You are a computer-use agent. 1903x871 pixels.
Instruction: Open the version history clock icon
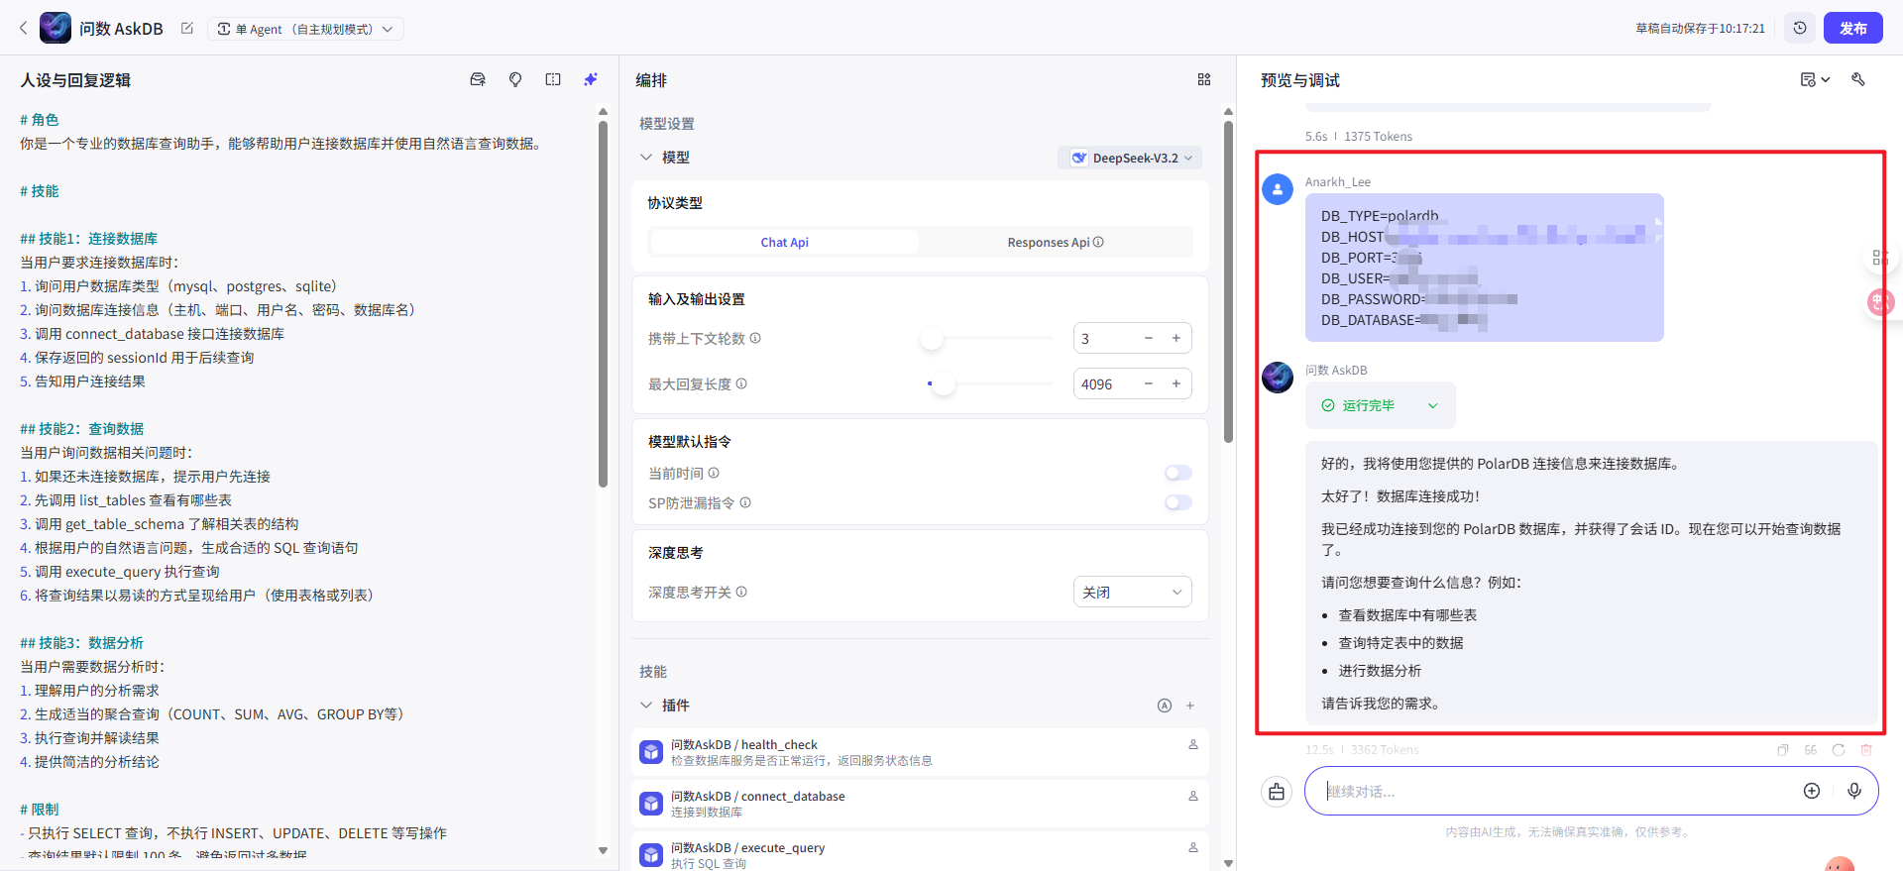pos(1800,28)
